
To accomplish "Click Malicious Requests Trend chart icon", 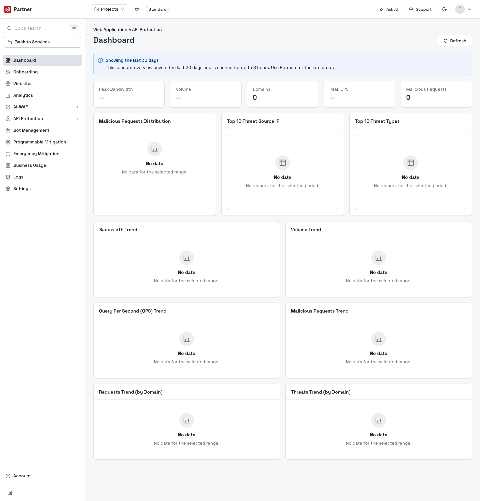I will 379,339.
